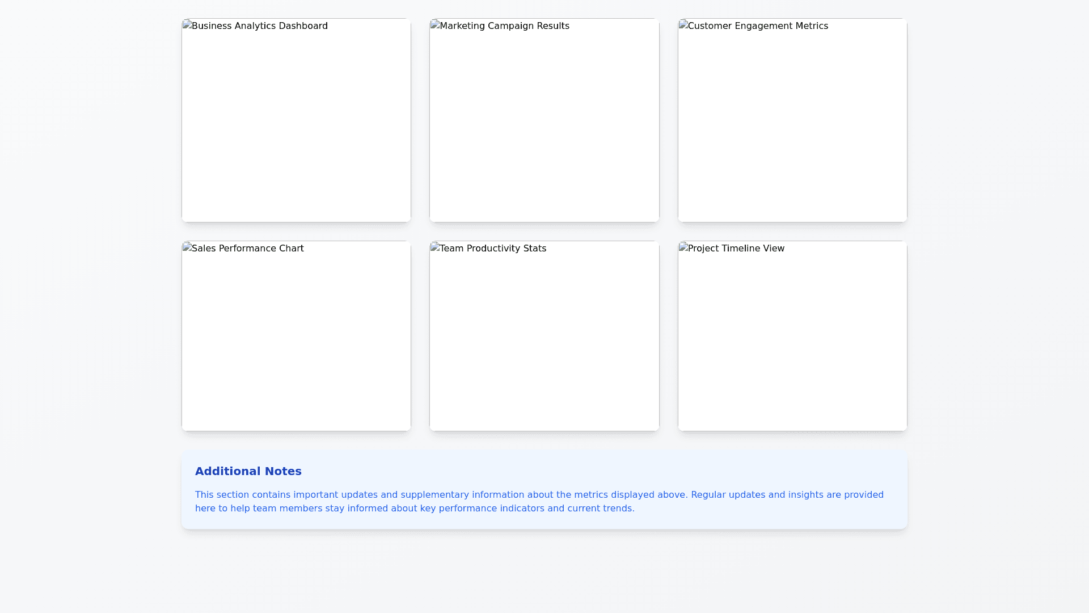The height and width of the screenshot is (613, 1089).
Task: Click the Business Analytics Dashboard title text
Action: 260,26
